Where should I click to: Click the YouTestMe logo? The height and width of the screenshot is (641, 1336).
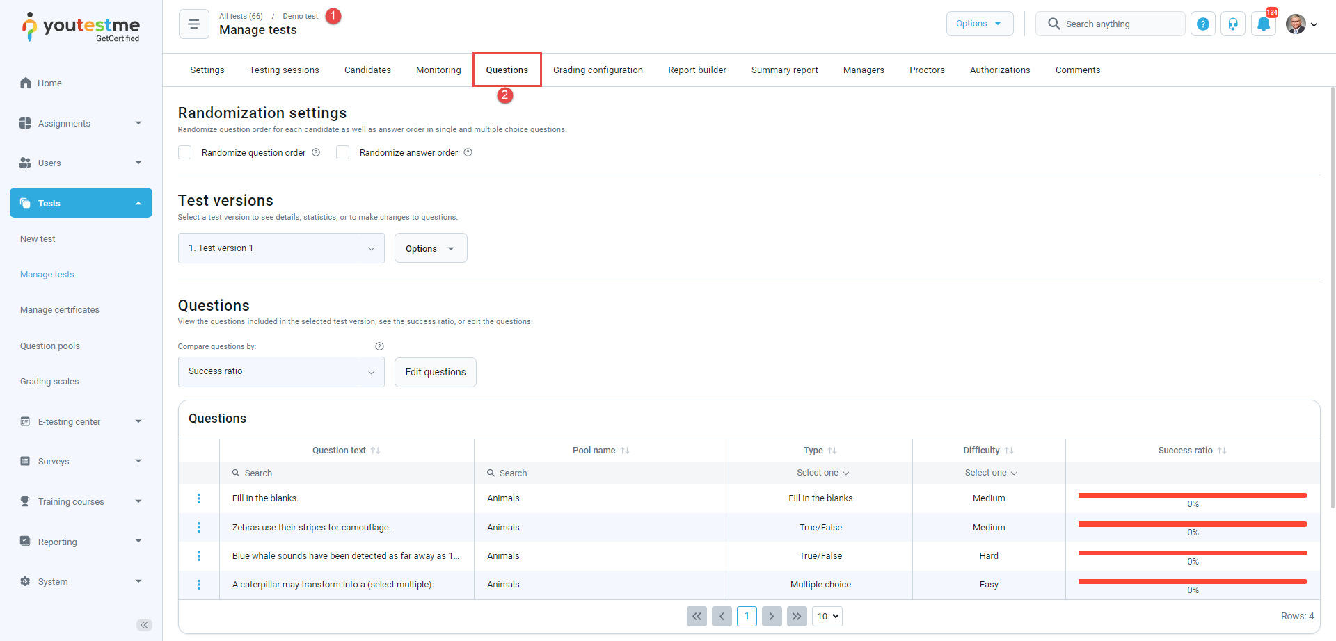tap(81, 27)
